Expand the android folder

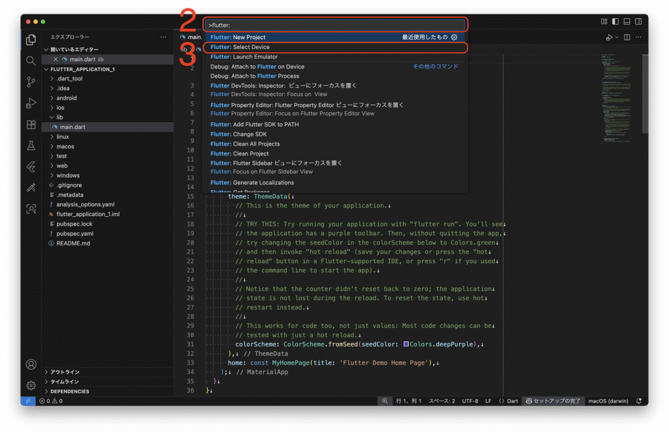66,98
